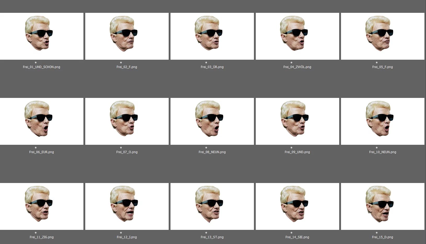Select the Frei_02_F.png thumbnail image
The image size is (426, 244).
click(127, 36)
